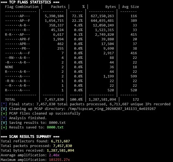
Task: Click the 22.2% percentage value
Action: click(x=77, y=21)
